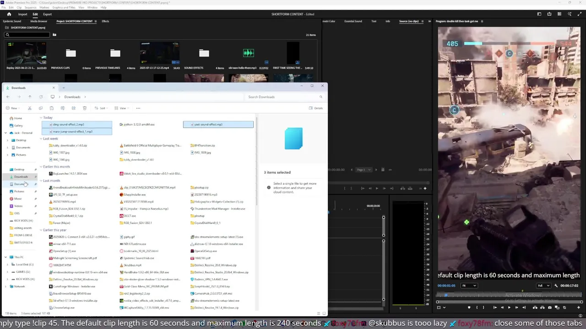This screenshot has width=586, height=329.
Task: Collapse the Today group in Downloads
Action: pos(41,117)
